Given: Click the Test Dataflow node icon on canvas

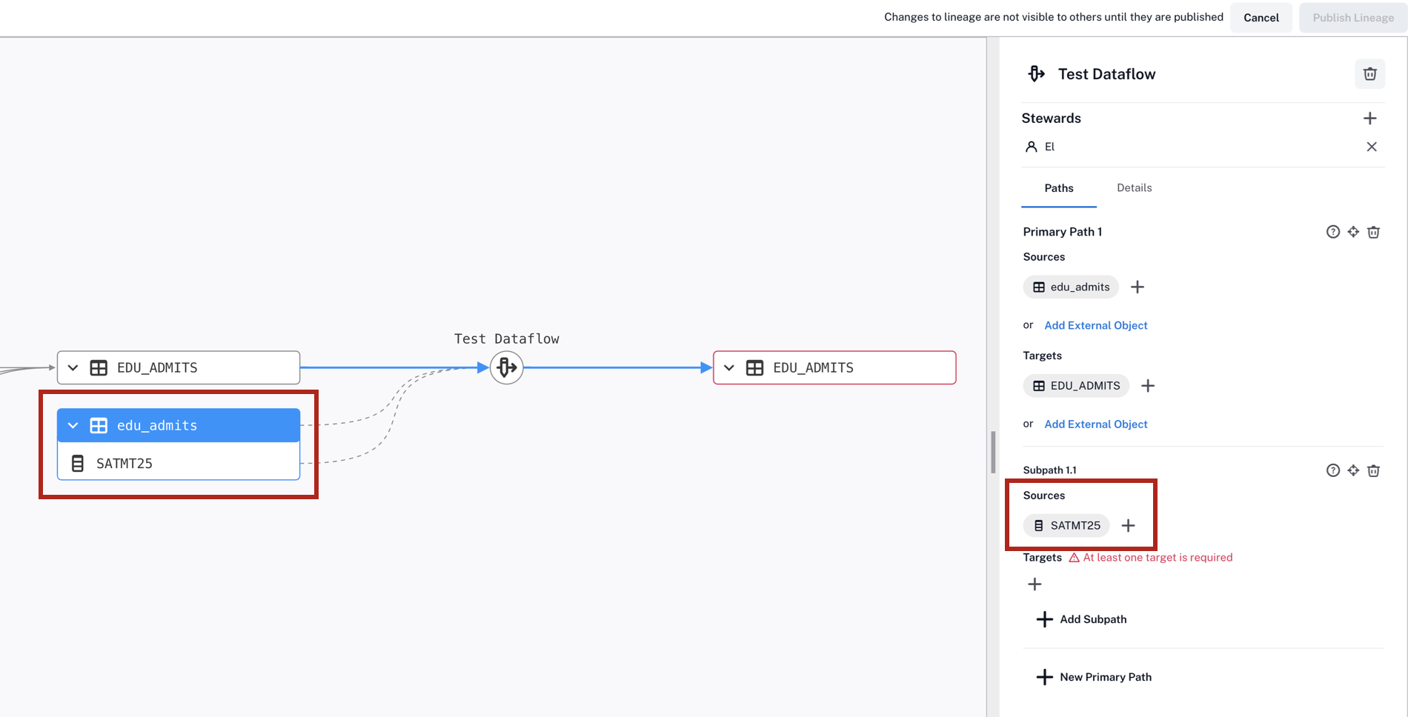Looking at the screenshot, I should (x=507, y=367).
